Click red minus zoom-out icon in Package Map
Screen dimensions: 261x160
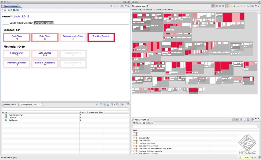point(238,6)
